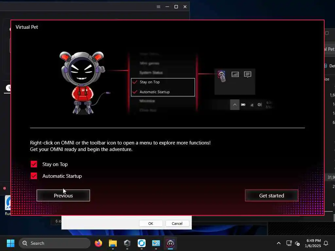Open File Explorer from the taskbar
335x251 pixels.
point(113,243)
